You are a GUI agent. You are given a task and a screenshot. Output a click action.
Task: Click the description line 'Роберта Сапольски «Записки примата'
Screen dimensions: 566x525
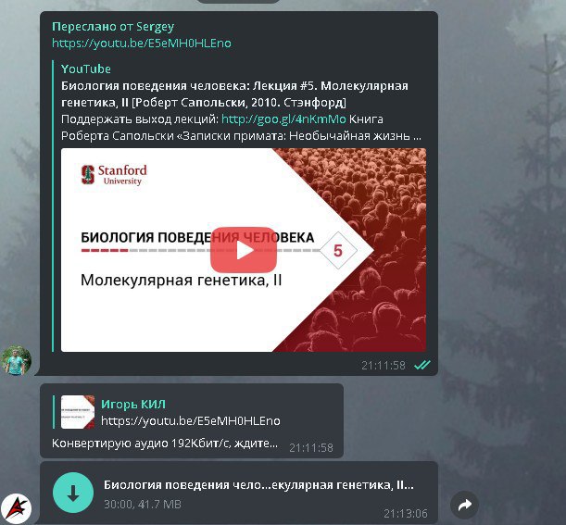(241, 136)
